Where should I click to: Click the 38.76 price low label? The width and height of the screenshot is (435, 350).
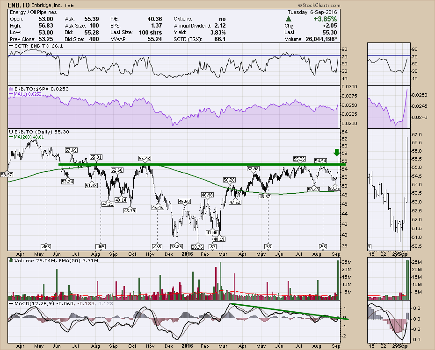tap(197, 246)
